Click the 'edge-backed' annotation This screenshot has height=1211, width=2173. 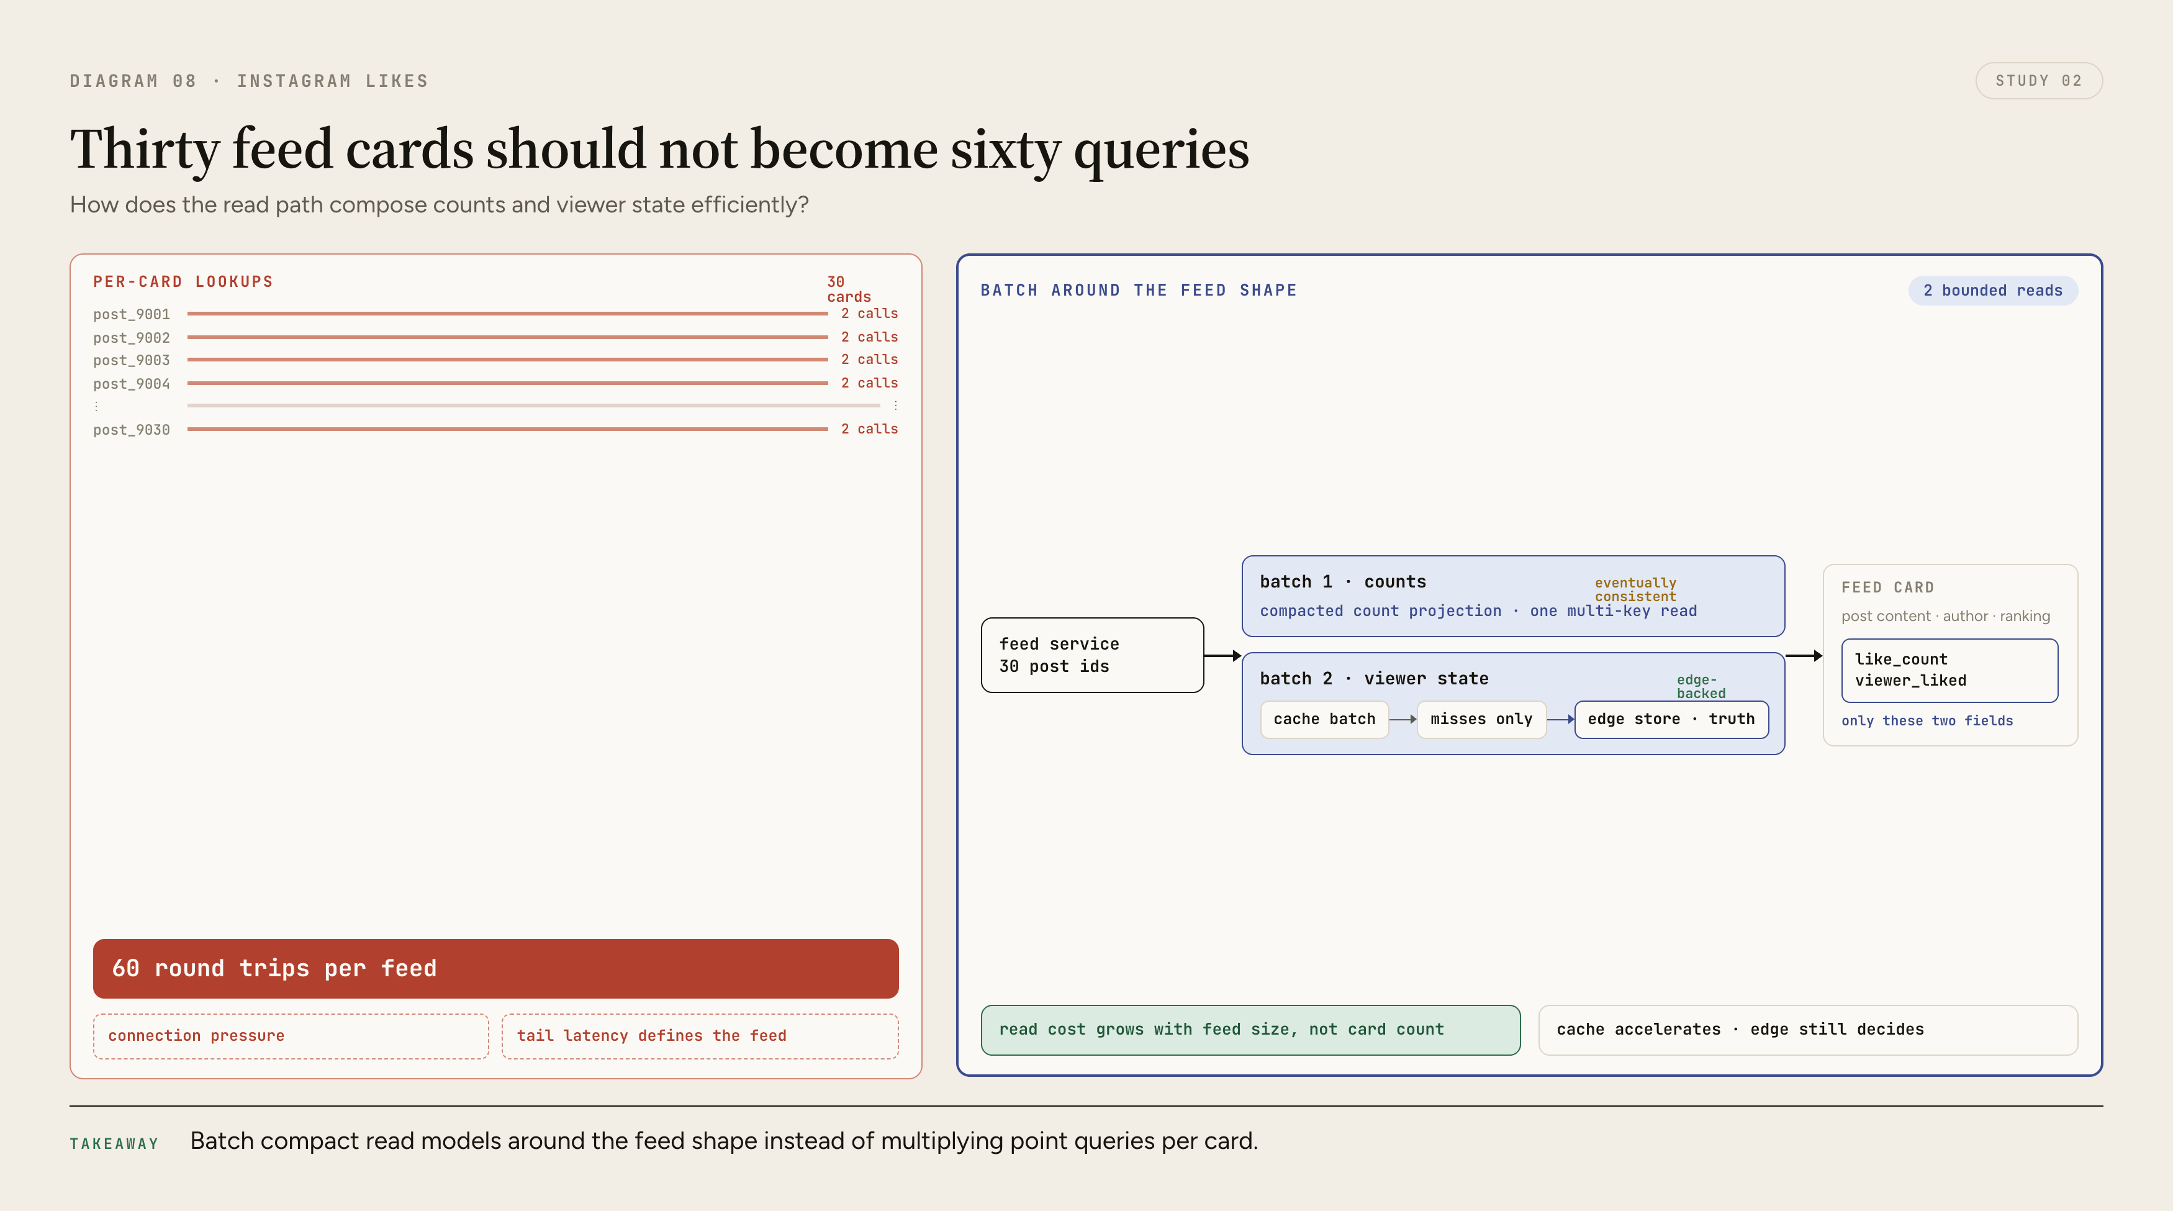point(1701,686)
